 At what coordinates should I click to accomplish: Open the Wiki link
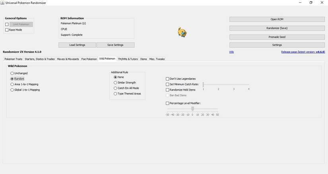(x=231, y=52)
